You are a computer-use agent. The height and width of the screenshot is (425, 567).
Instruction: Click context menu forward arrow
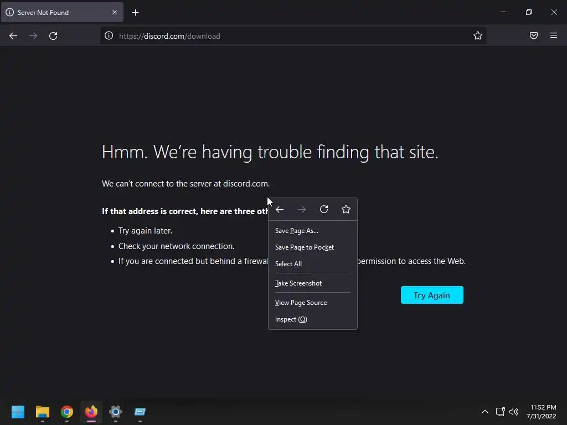[302, 210]
